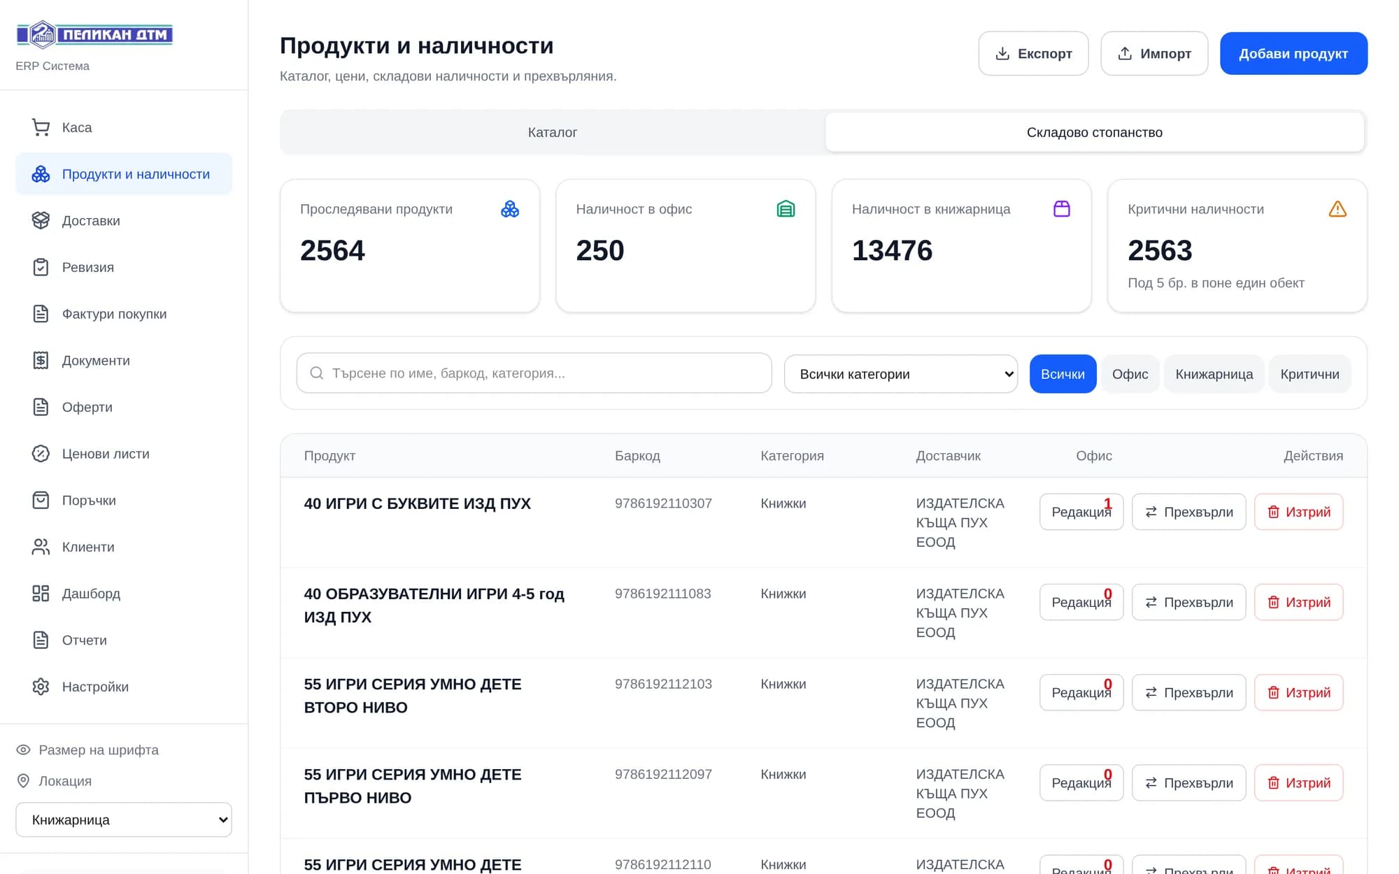1399x874 pixels.
Task: Click the Доставки package icon
Action: 41,220
